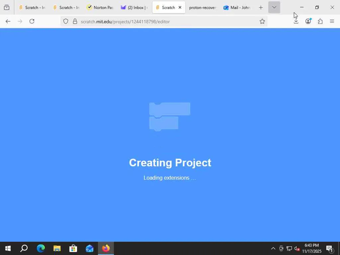Viewport: 340px width, 255px height.
Task: Open the Extensions puzzle icon
Action: click(320, 21)
